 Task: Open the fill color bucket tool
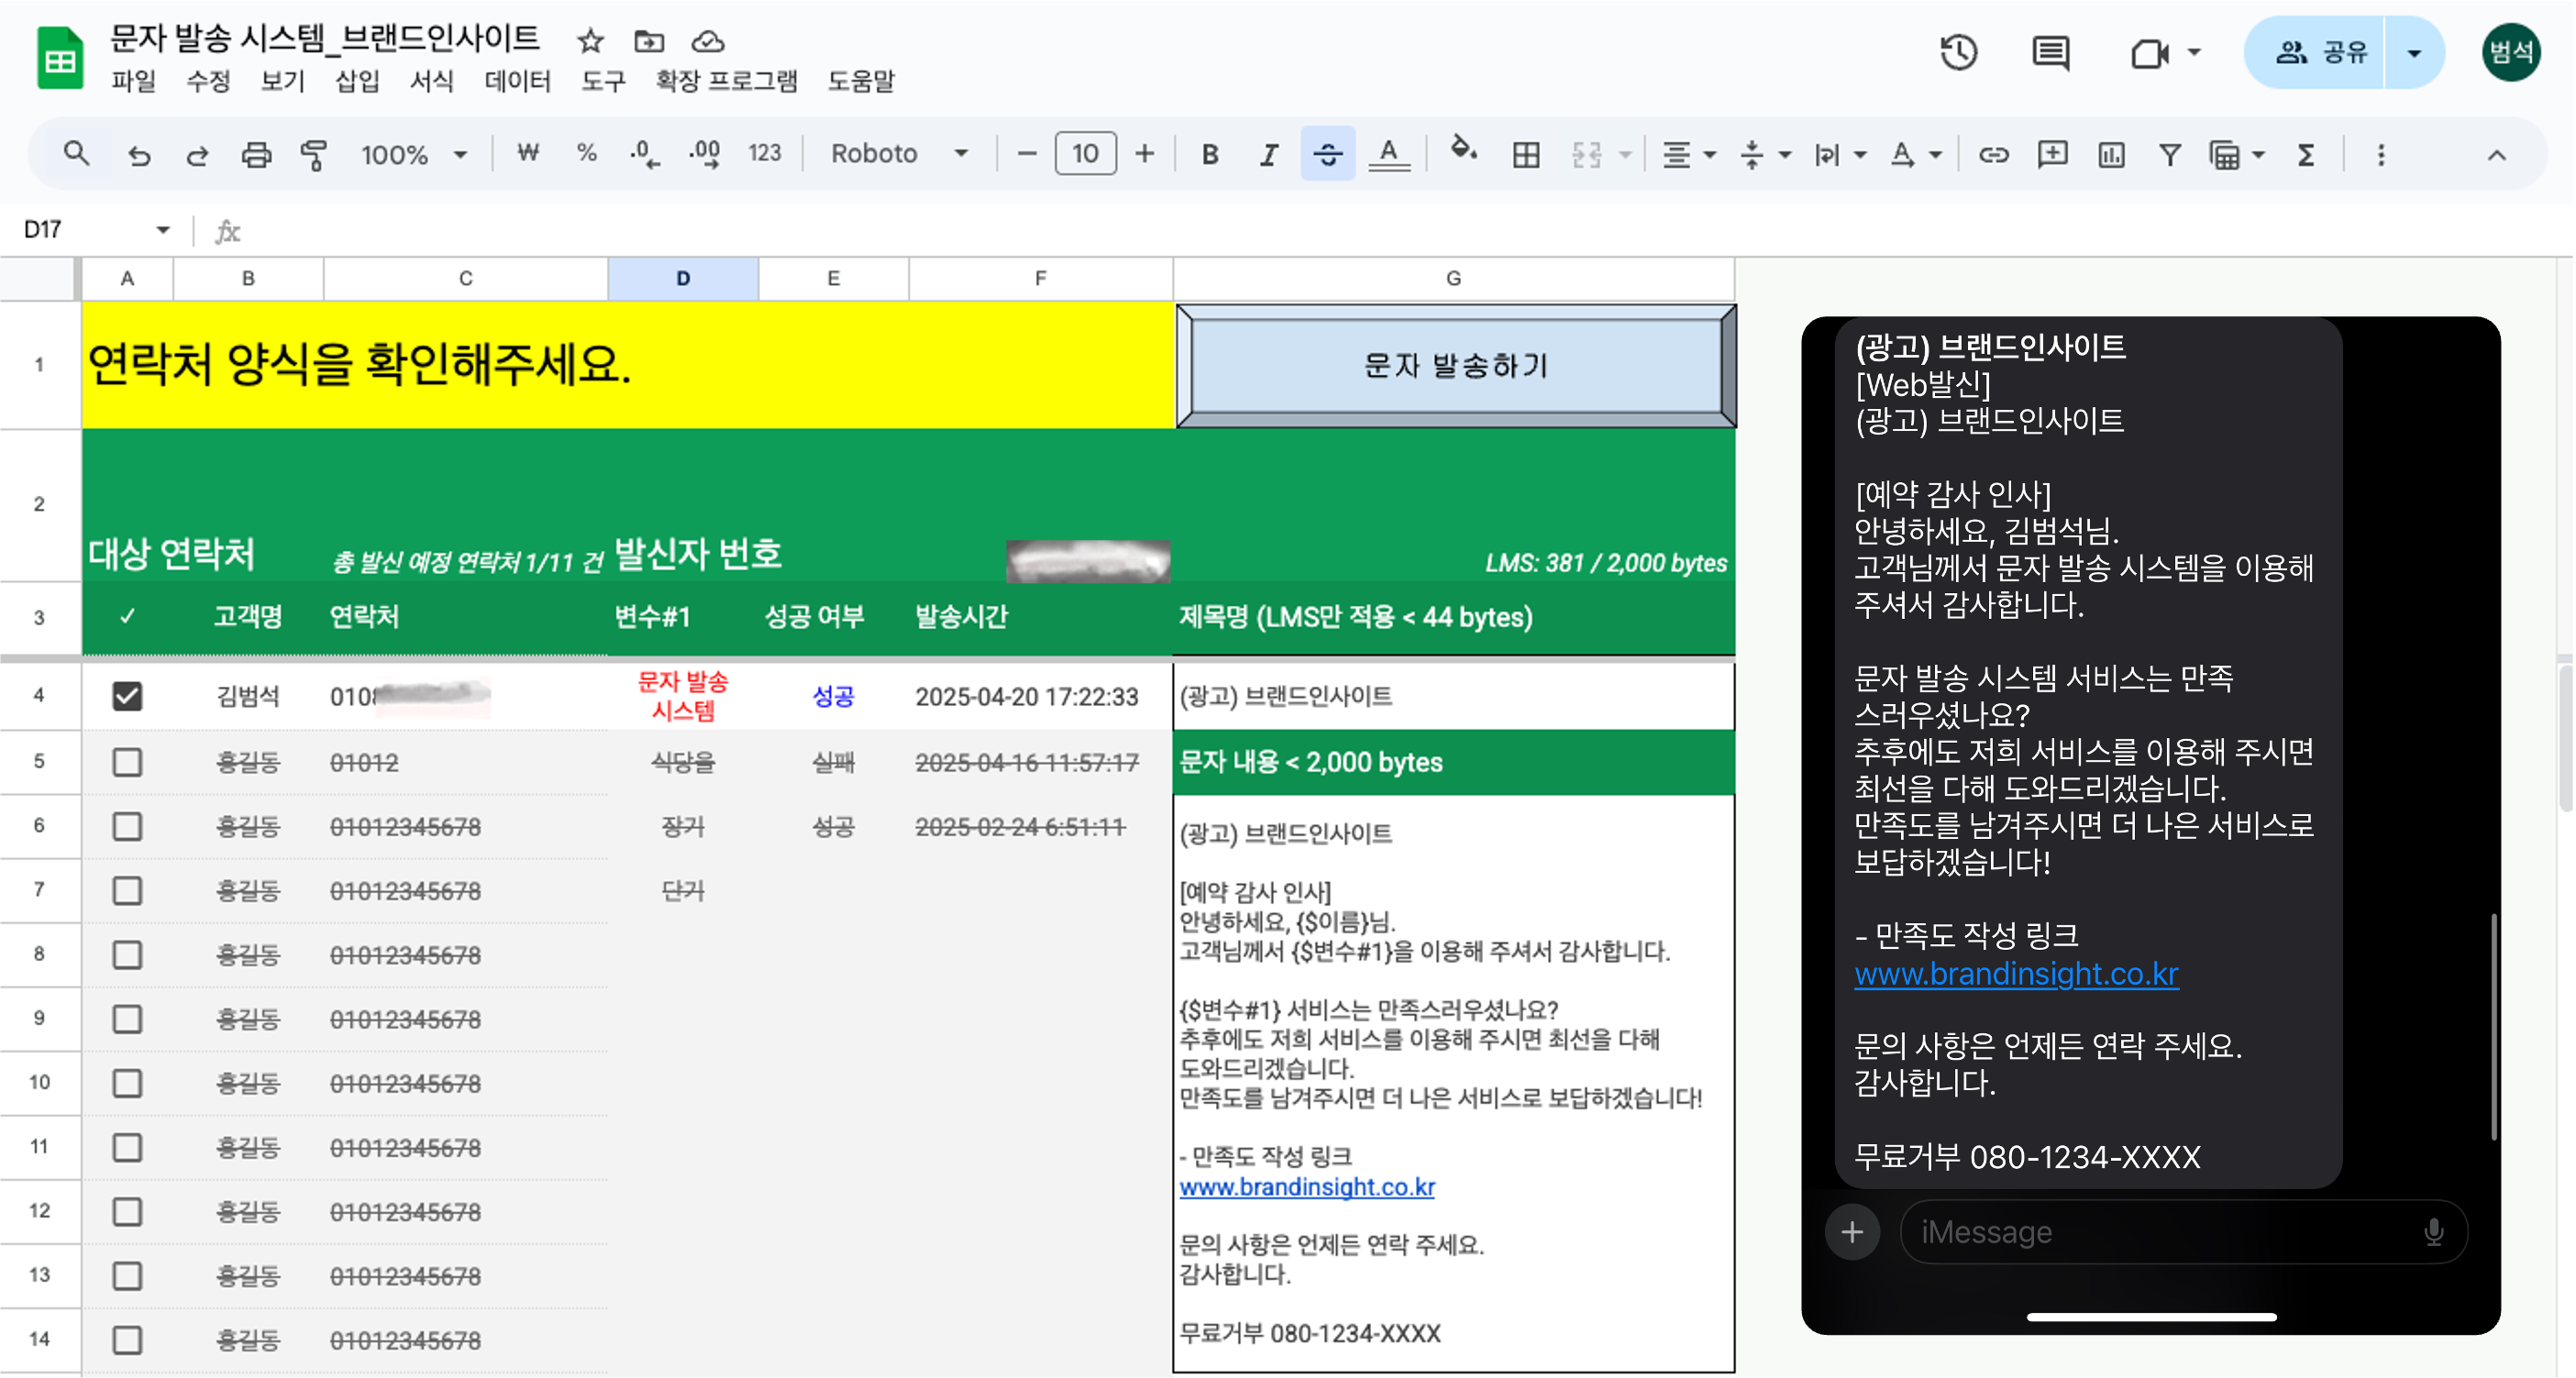[1463, 151]
